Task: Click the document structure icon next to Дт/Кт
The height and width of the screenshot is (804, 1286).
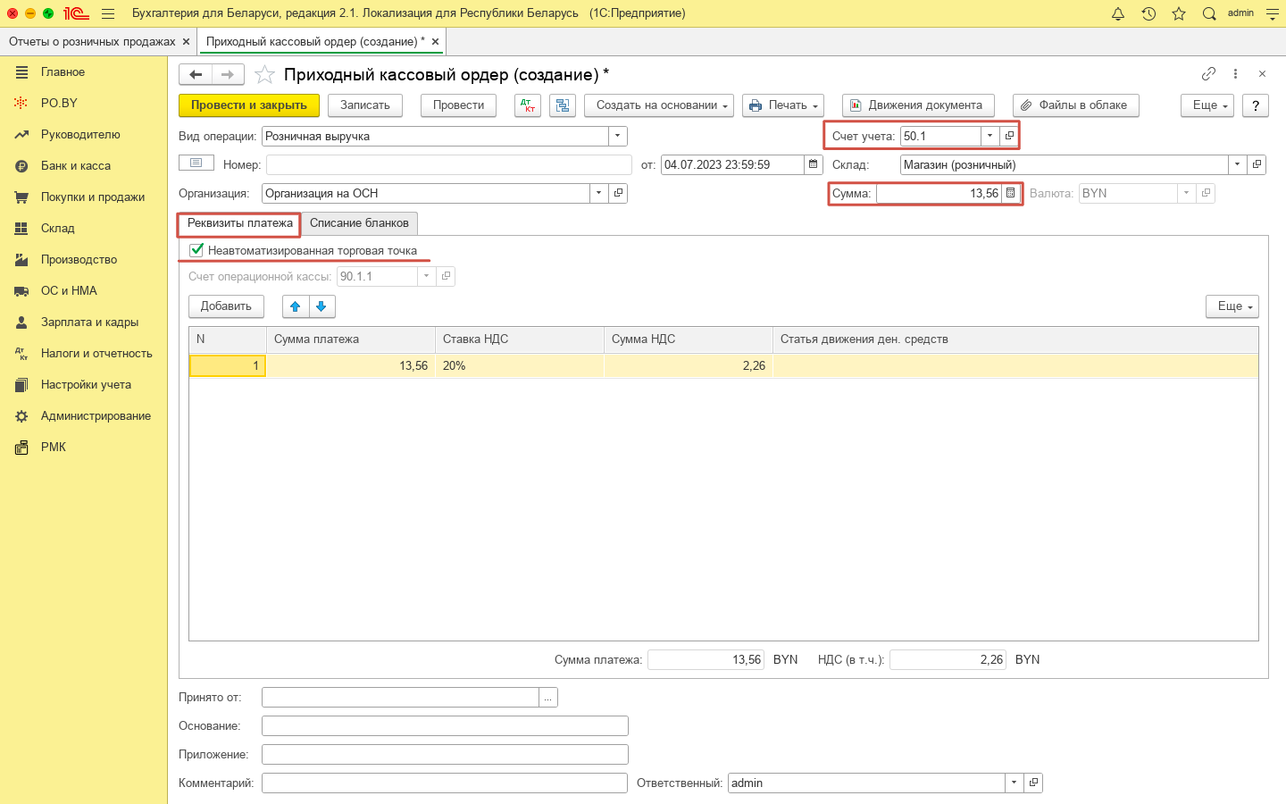Action: pyautogui.click(x=563, y=105)
